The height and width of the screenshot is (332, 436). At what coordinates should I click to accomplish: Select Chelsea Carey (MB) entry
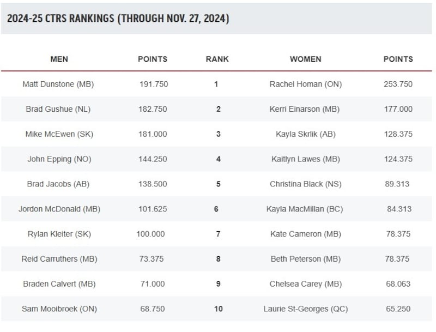306,284
